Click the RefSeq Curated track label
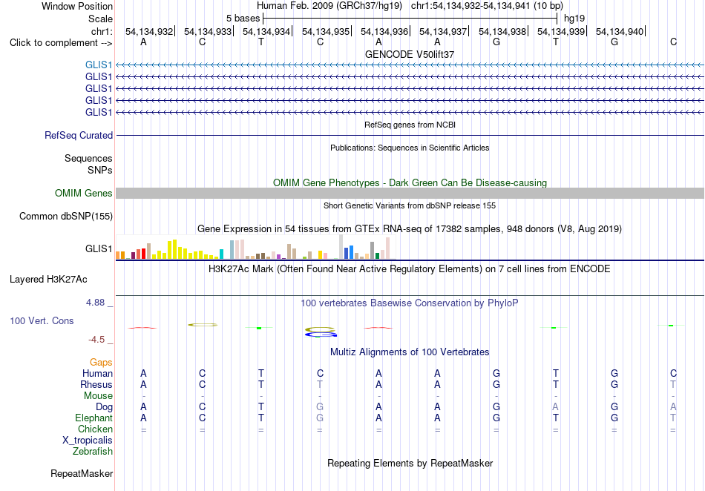 [x=79, y=135]
